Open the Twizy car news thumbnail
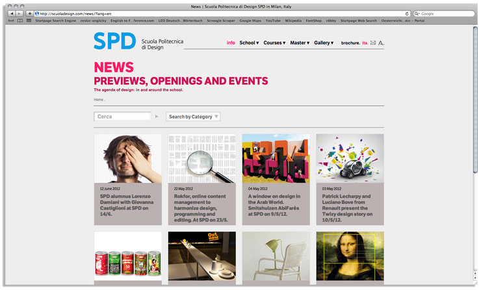 pos(350,158)
